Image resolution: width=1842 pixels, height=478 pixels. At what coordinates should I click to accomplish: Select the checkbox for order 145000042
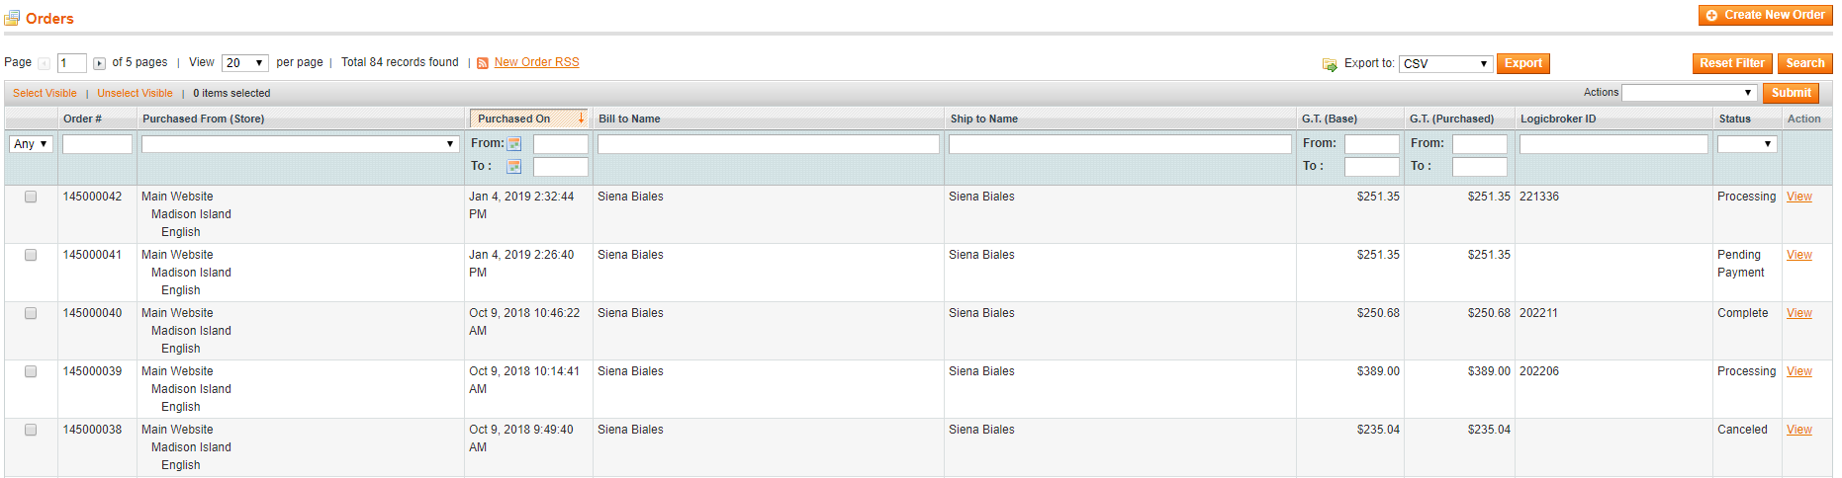(x=31, y=197)
